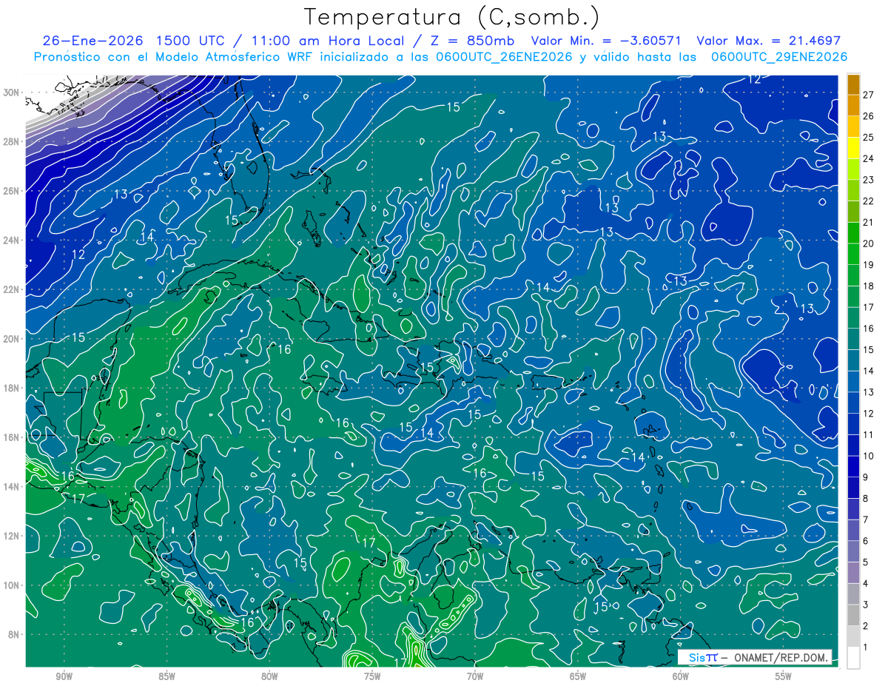Click the 14N latitude axis label
The width and height of the screenshot is (888, 686).
(12, 487)
